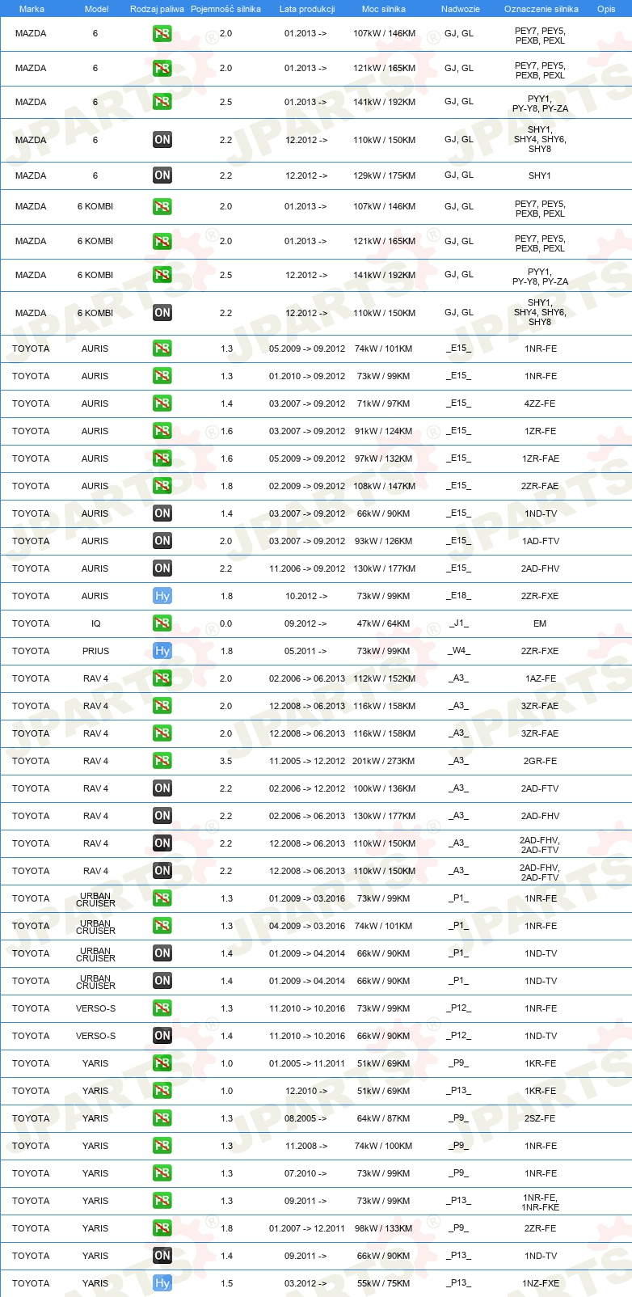Click production date 05.2011 ->

click(305, 651)
